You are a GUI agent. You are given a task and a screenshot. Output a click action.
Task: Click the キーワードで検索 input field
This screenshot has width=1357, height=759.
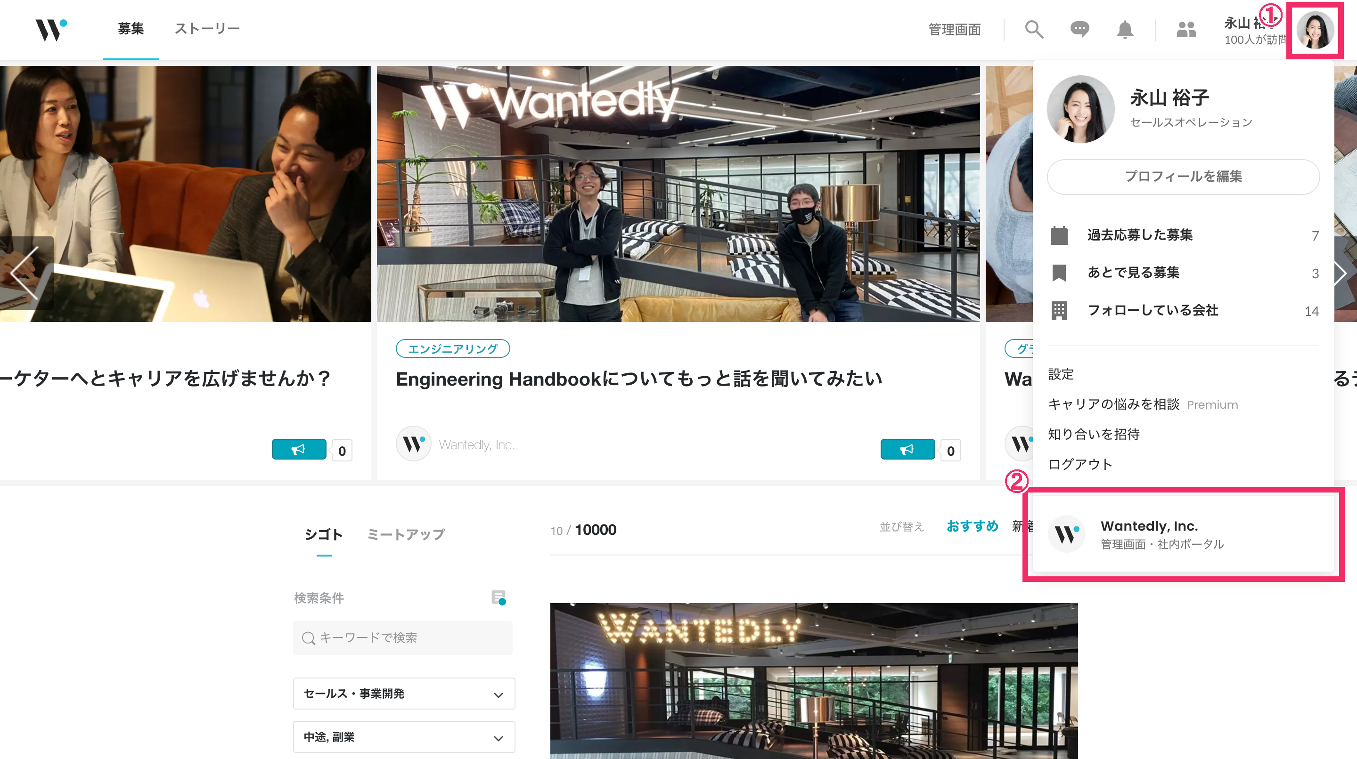click(x=403, y=638)
